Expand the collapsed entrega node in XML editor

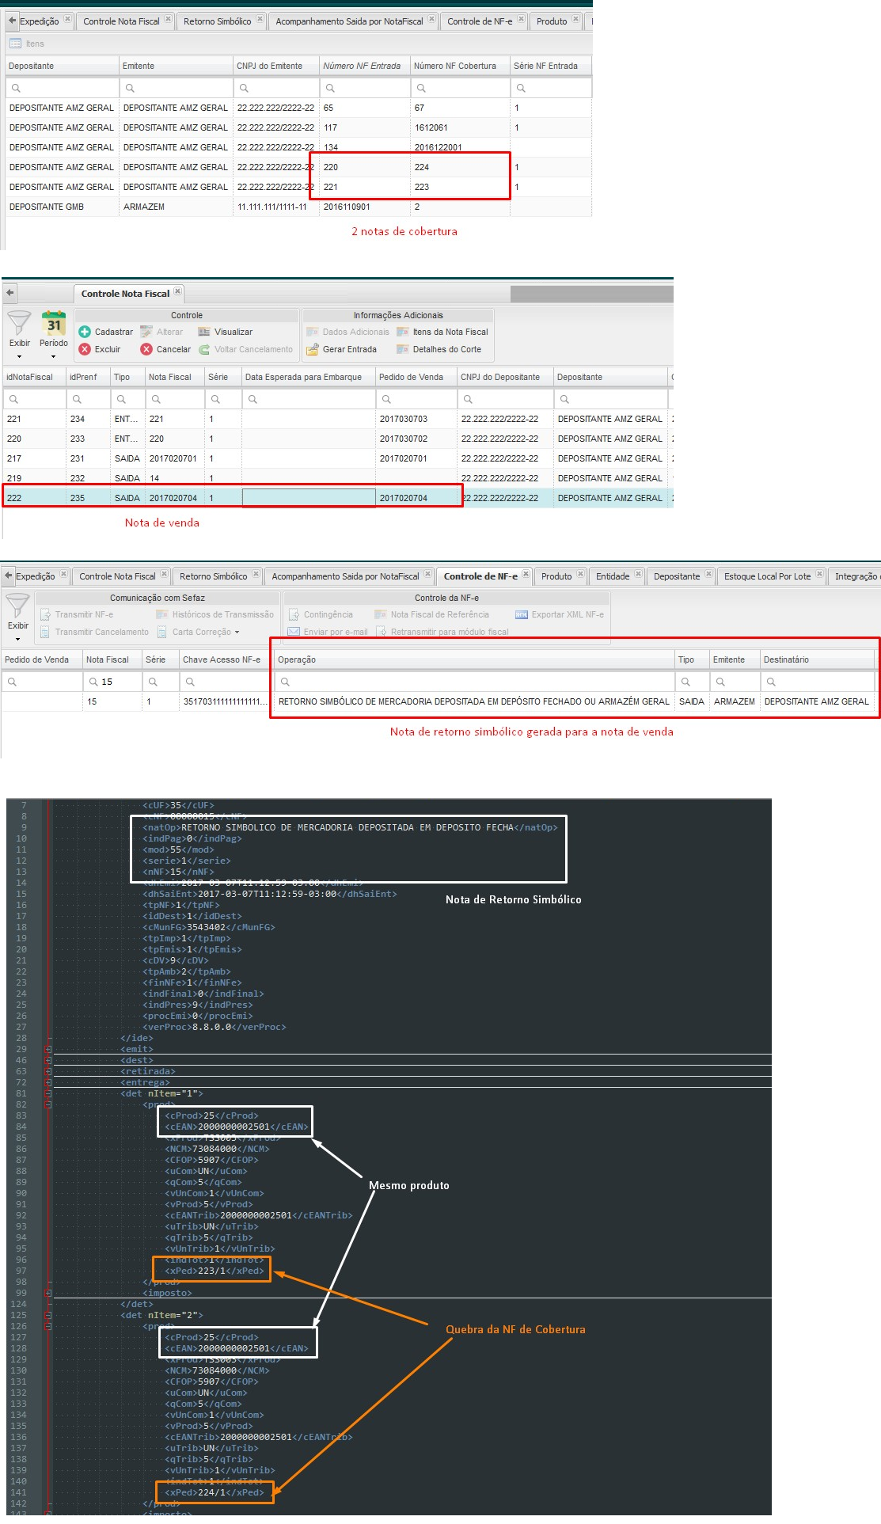[x=48, y=1082]
